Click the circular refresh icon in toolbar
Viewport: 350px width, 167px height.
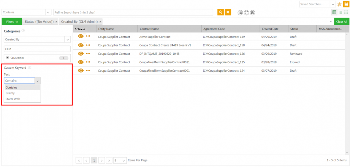pos(246,13)
